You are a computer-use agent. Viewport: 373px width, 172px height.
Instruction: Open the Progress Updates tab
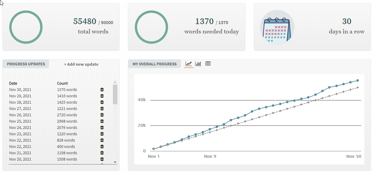click(x=26, y=64)
